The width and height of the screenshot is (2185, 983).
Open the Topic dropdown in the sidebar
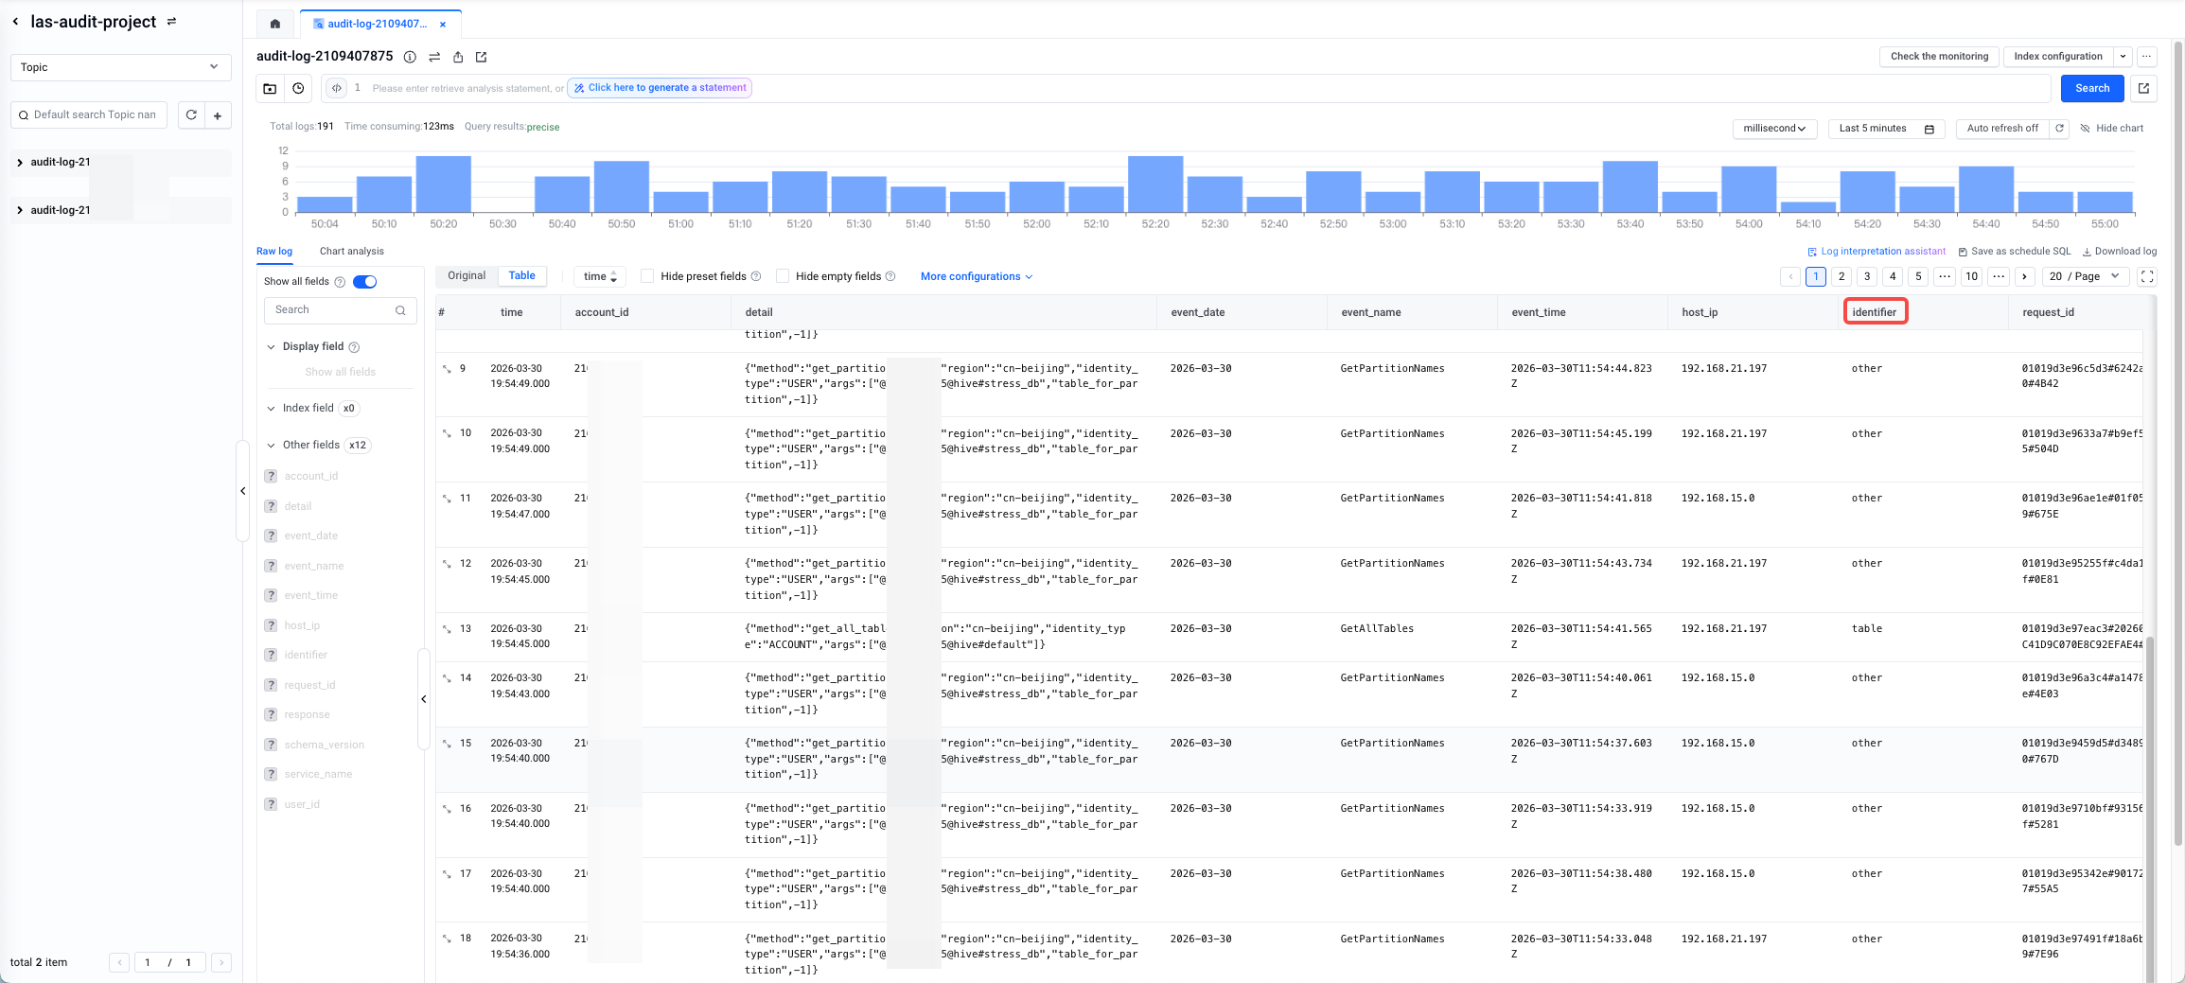(120, 67)
